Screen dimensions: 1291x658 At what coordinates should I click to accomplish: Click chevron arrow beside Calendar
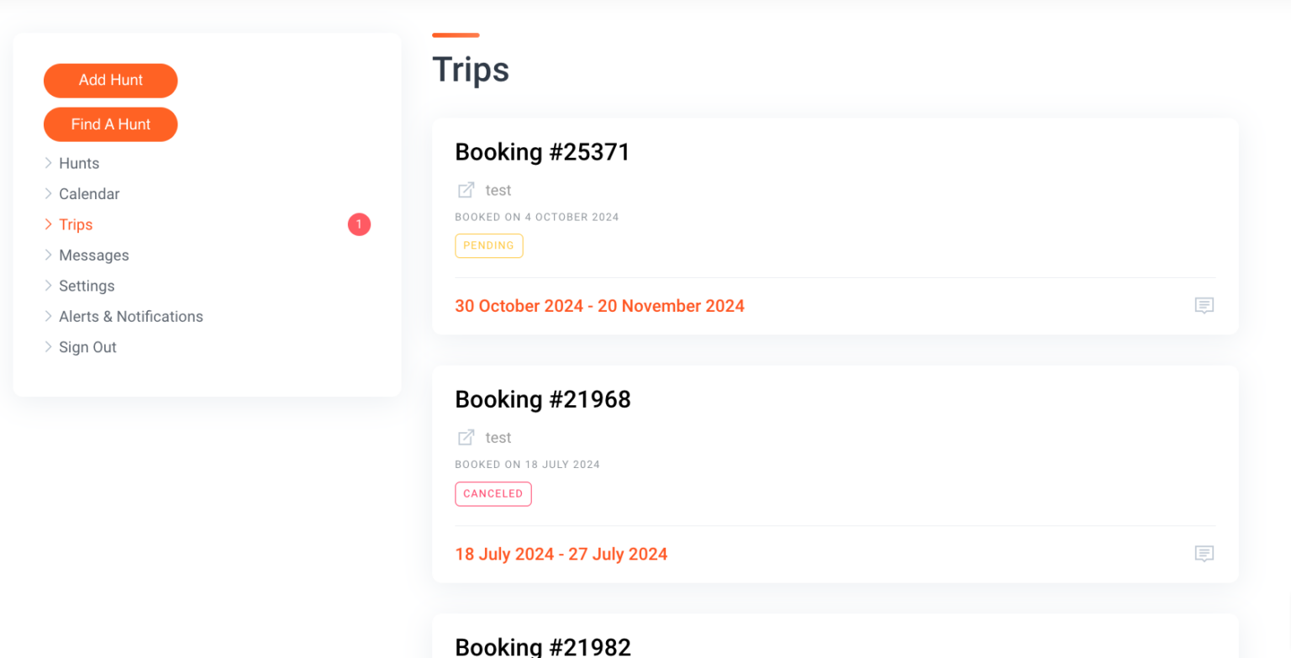point(49,193)
